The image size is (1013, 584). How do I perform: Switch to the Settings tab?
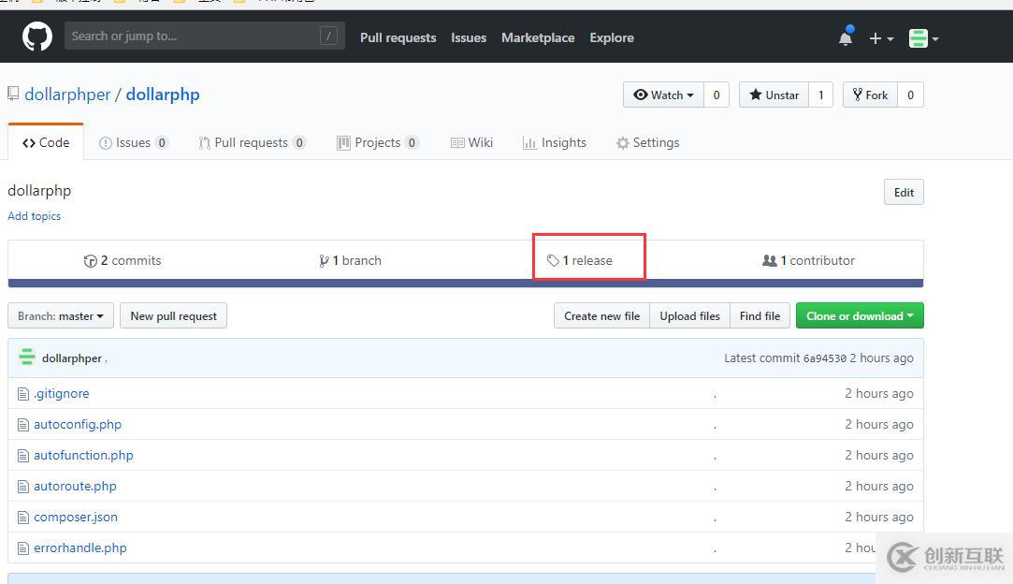click(x=647, y=142)
